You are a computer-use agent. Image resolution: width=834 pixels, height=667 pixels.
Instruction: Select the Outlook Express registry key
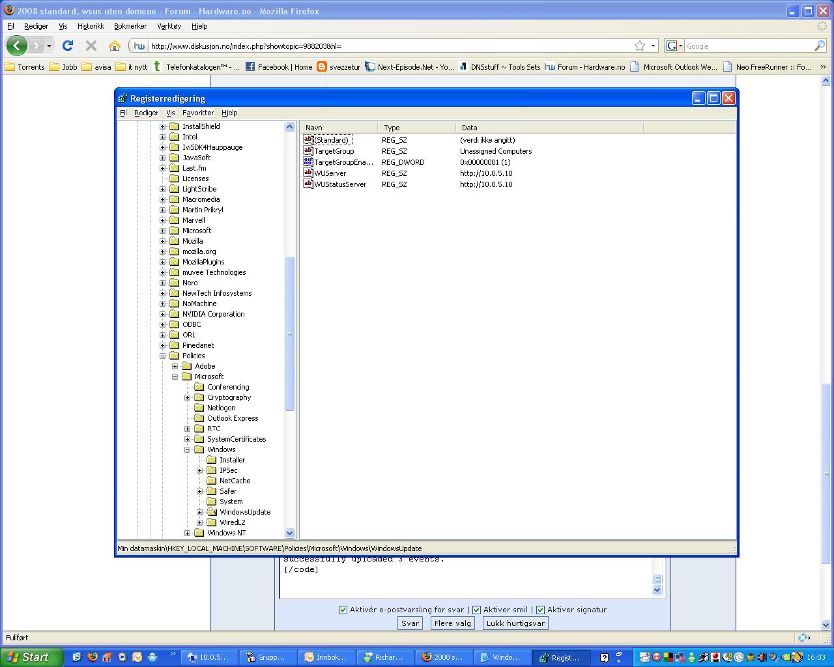(x=233, y=418)
